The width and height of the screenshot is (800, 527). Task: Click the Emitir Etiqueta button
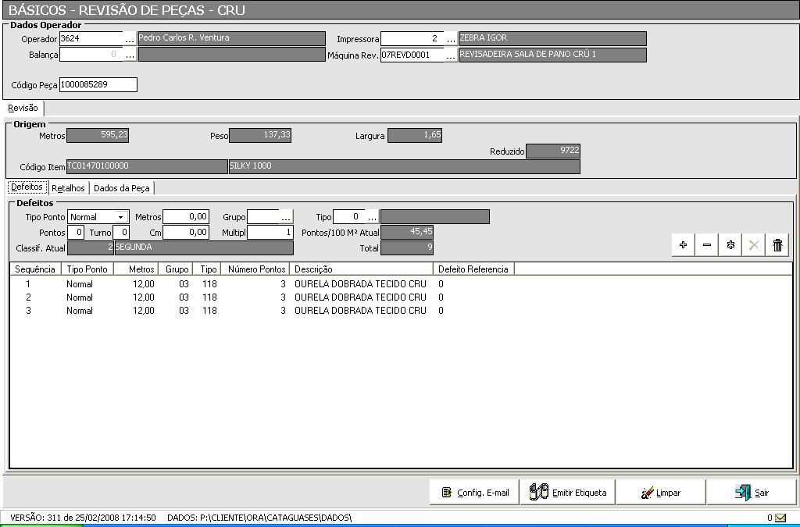pos(568,493)
